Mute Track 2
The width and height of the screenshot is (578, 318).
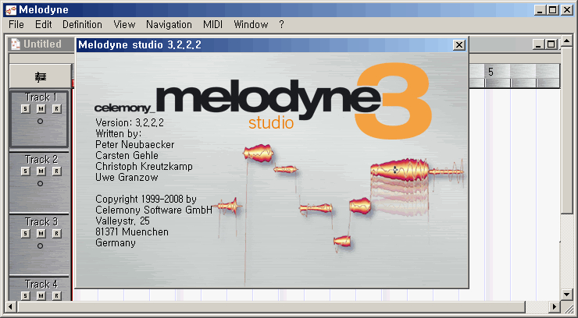pos(41,171)
